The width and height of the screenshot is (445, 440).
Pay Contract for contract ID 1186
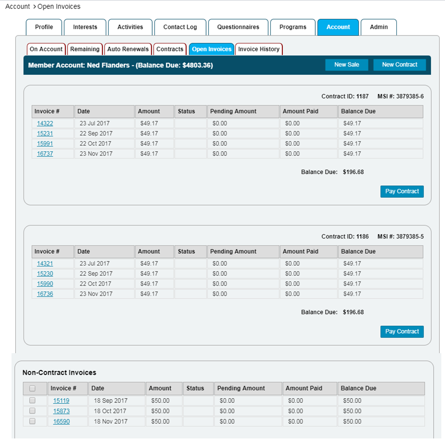pos(402,332)
